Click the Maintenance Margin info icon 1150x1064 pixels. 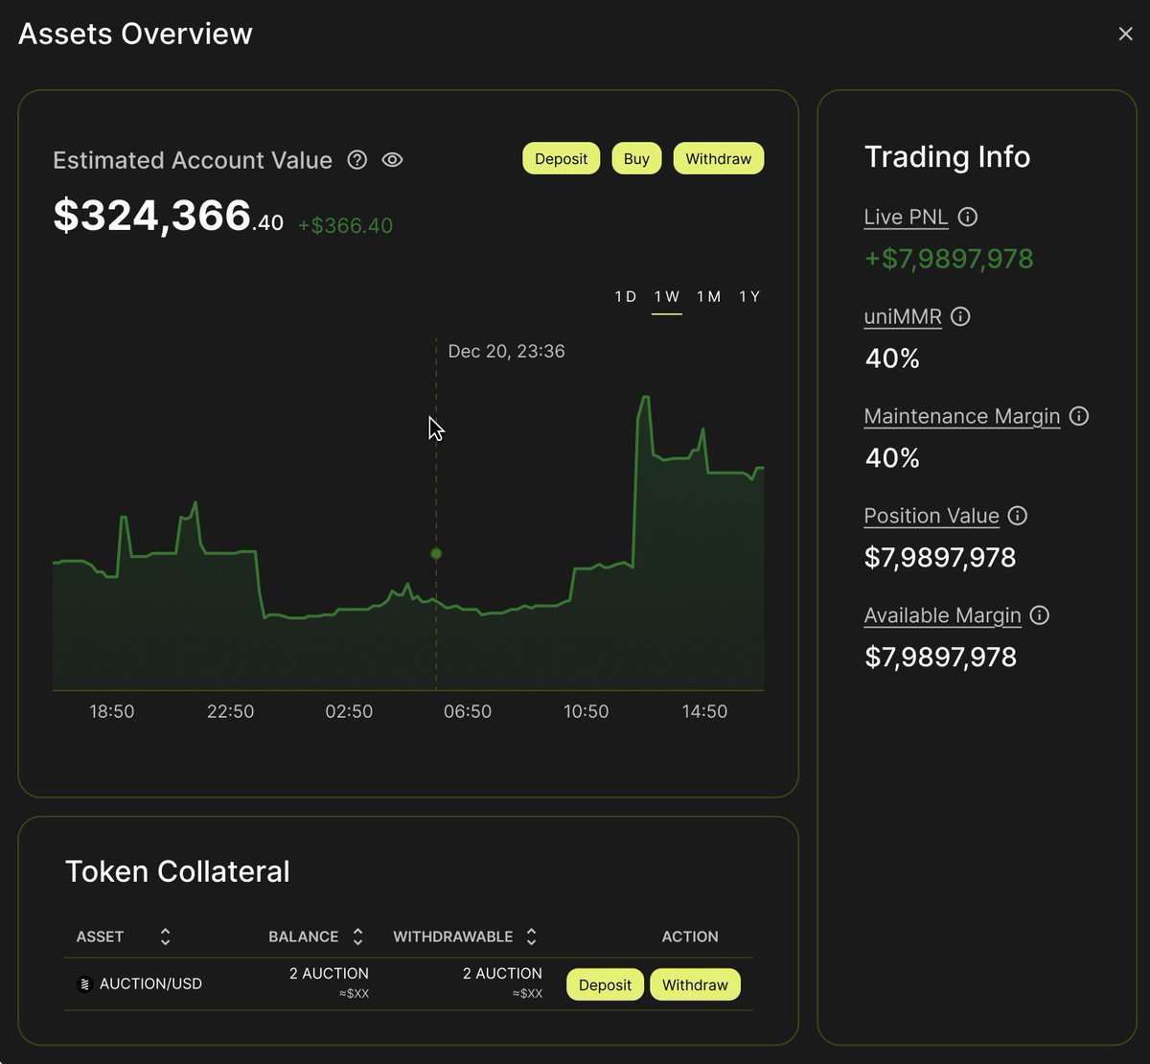coord(1078,416)
